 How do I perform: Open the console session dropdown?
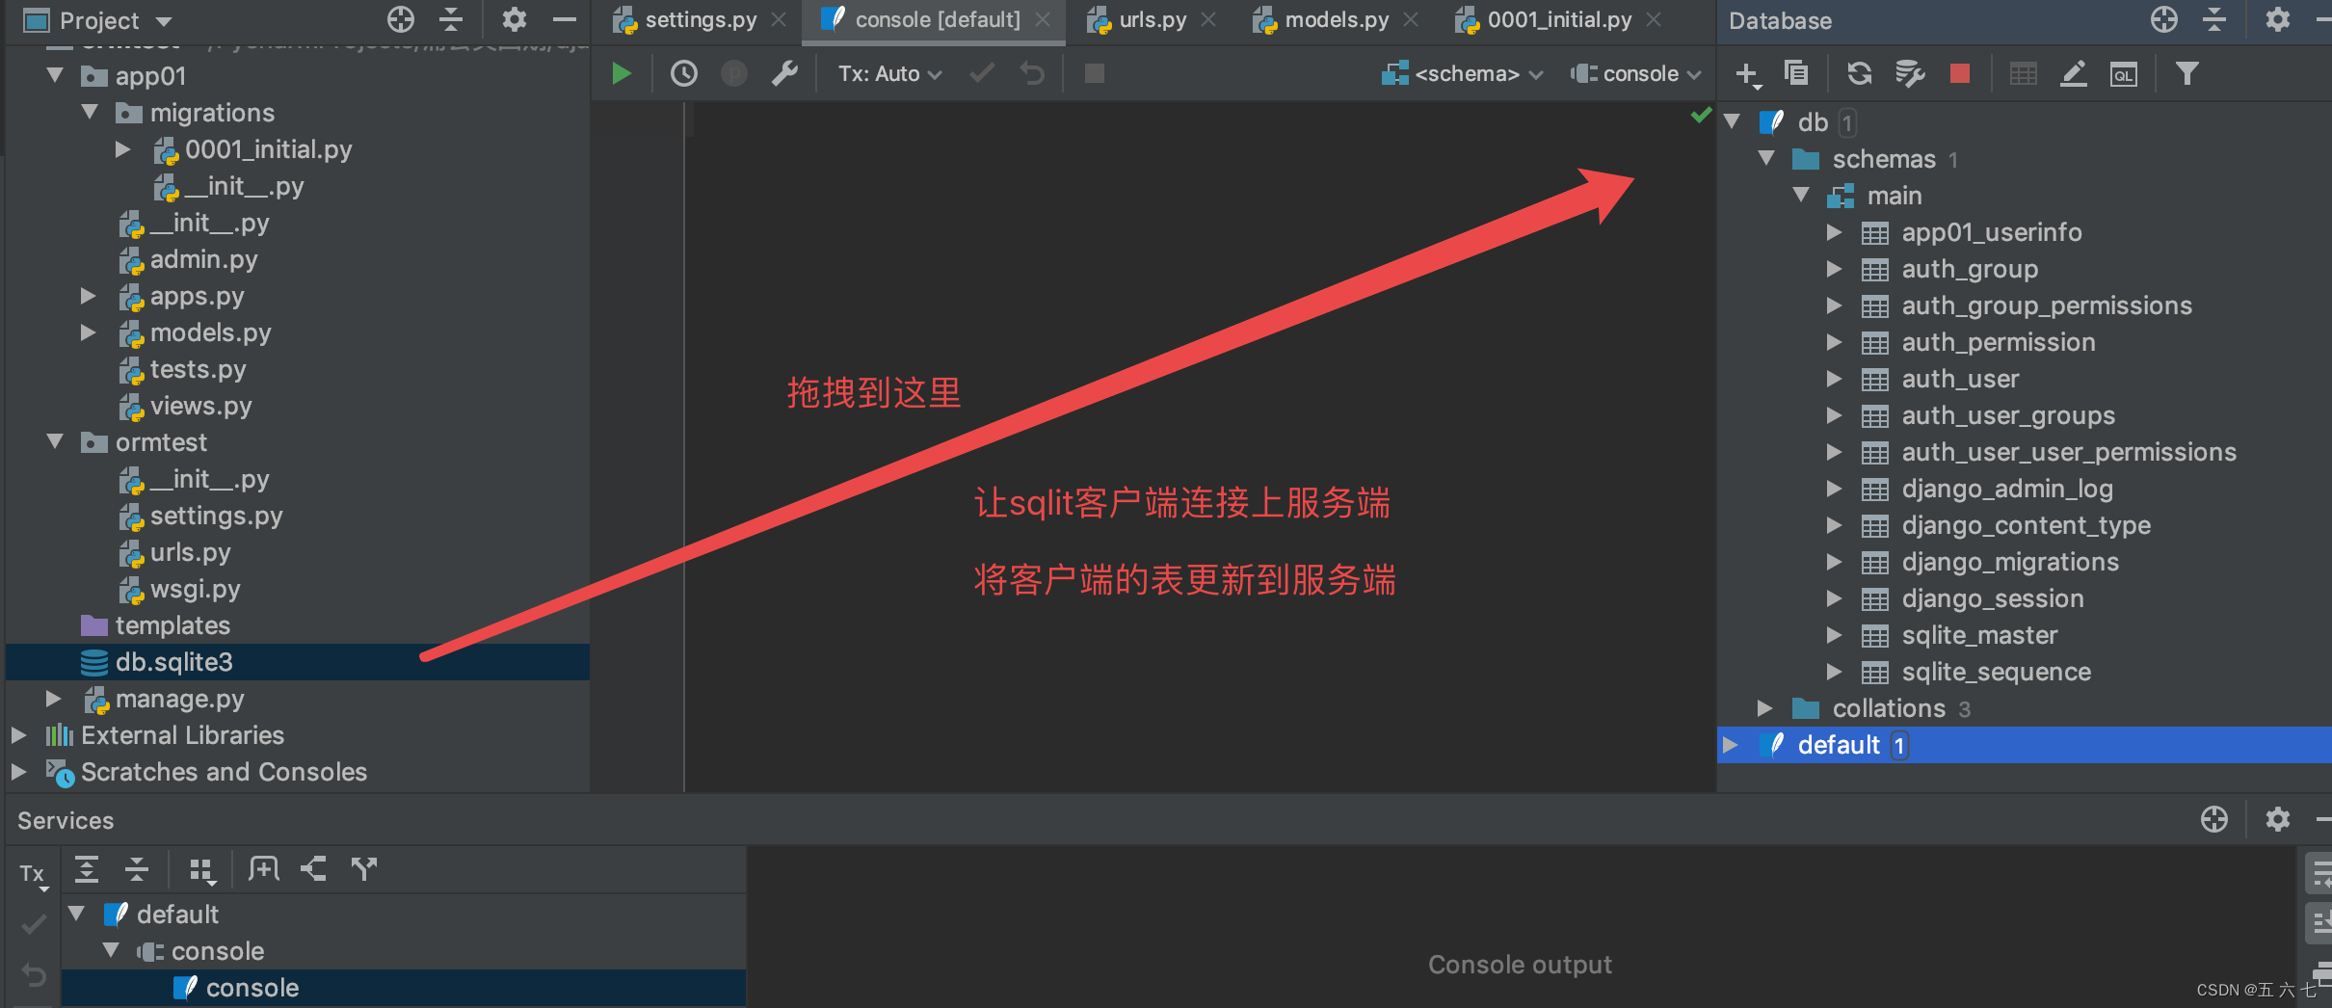click(x=1635, y=73)
